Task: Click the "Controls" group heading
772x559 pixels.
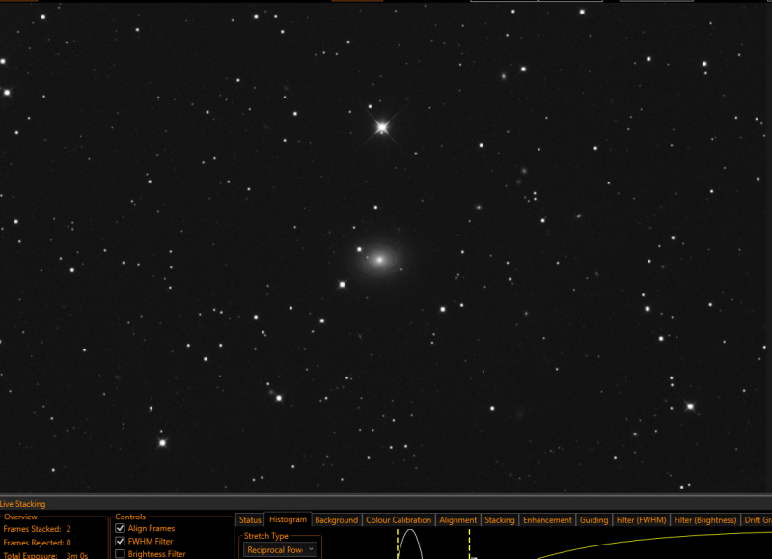Action: 130,517
